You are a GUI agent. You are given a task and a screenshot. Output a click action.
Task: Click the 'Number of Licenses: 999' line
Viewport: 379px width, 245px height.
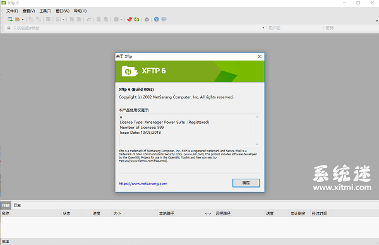tap(142, 128)
